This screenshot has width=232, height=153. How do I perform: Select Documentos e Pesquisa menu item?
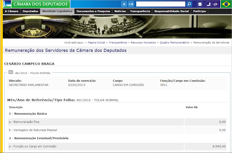93,11
